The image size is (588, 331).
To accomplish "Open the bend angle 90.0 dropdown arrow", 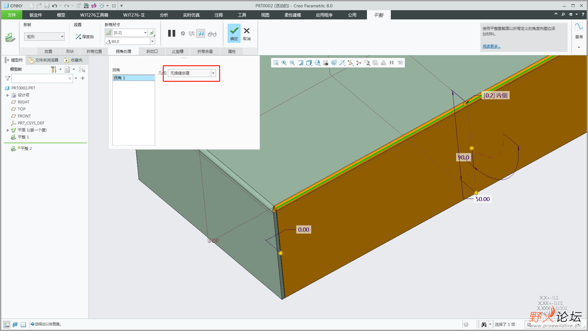I will click(x=152, y=41).
